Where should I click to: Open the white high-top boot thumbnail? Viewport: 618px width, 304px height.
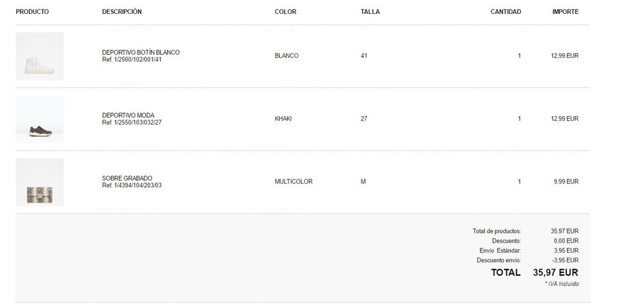pos(39,57)
